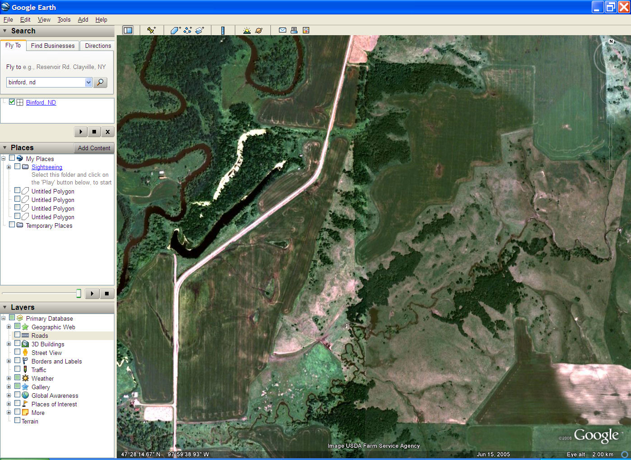Viewport: 631px width, 460px height.
Task: Click the North indicator on the compass
Action: 611,41
